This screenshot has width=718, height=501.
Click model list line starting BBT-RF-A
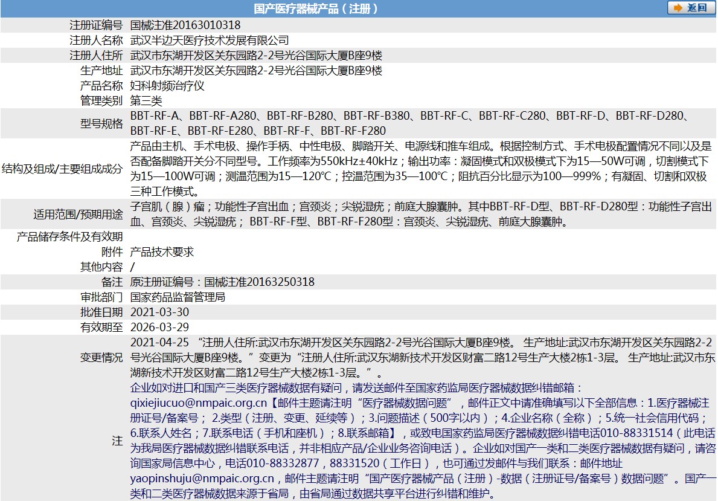pos(410,116)
